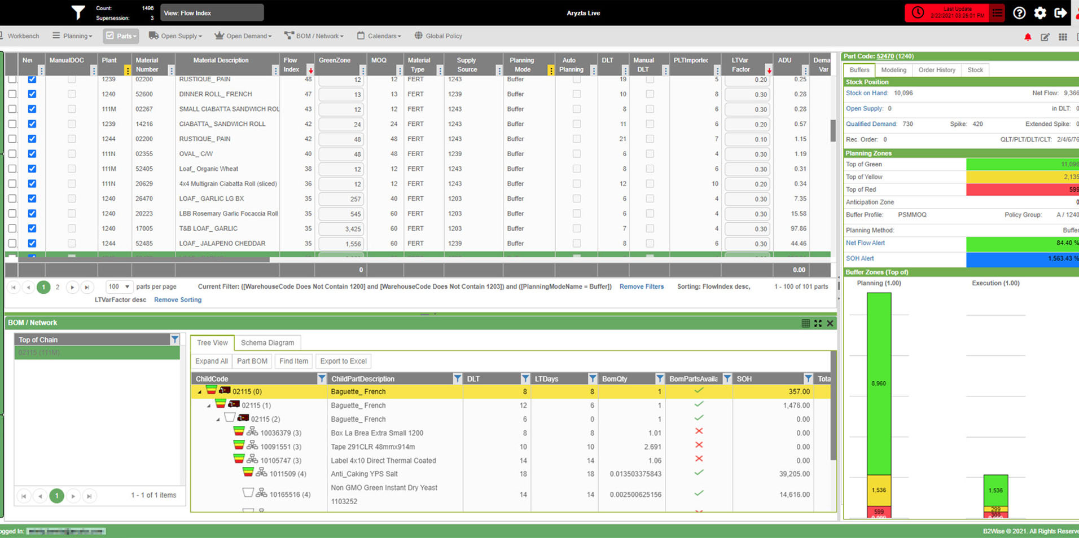The height and width of the screenshot is (538, 1079).
Task: Switch to the Order History tab
Action: pos(936,70)
